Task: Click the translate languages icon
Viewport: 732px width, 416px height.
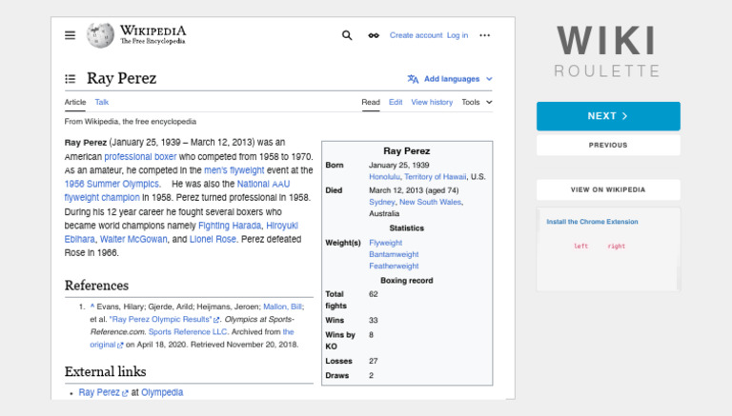Action: click(x=413, y=79)
